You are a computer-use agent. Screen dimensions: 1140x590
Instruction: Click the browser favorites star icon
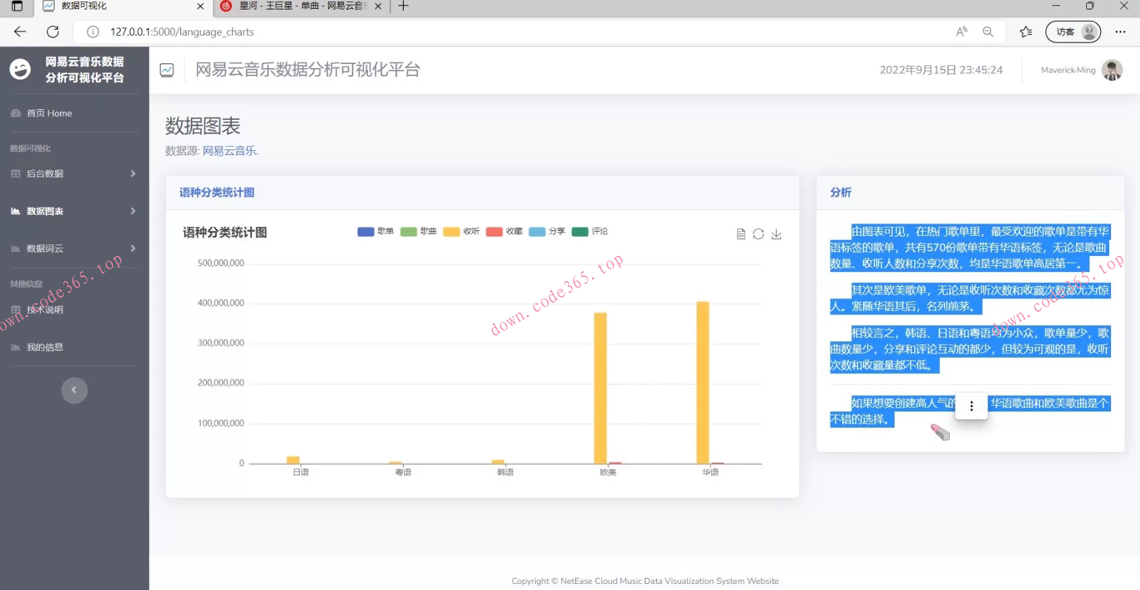click(1025, 32)
